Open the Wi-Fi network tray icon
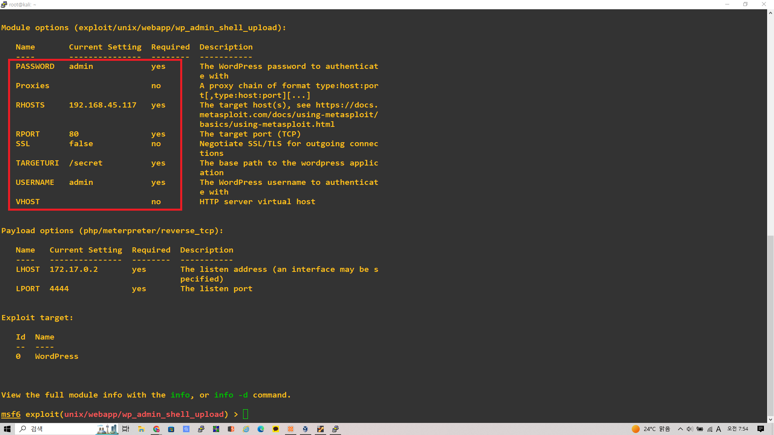 tap(709, 429)
